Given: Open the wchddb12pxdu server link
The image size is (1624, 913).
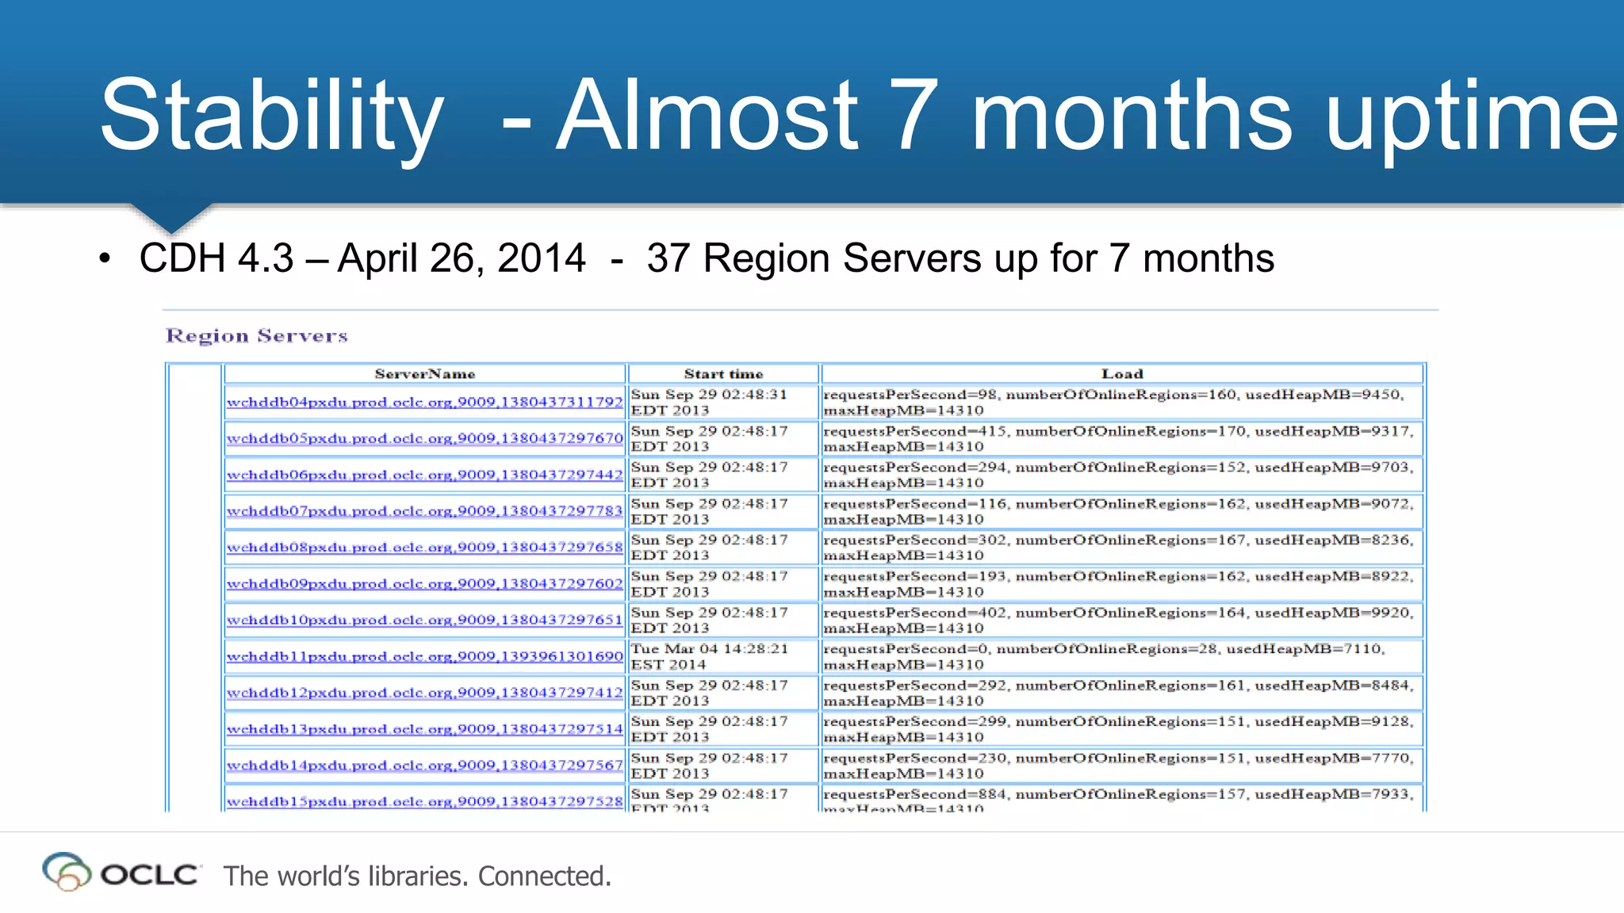Looking at the screenshot, I should point(424,693).
